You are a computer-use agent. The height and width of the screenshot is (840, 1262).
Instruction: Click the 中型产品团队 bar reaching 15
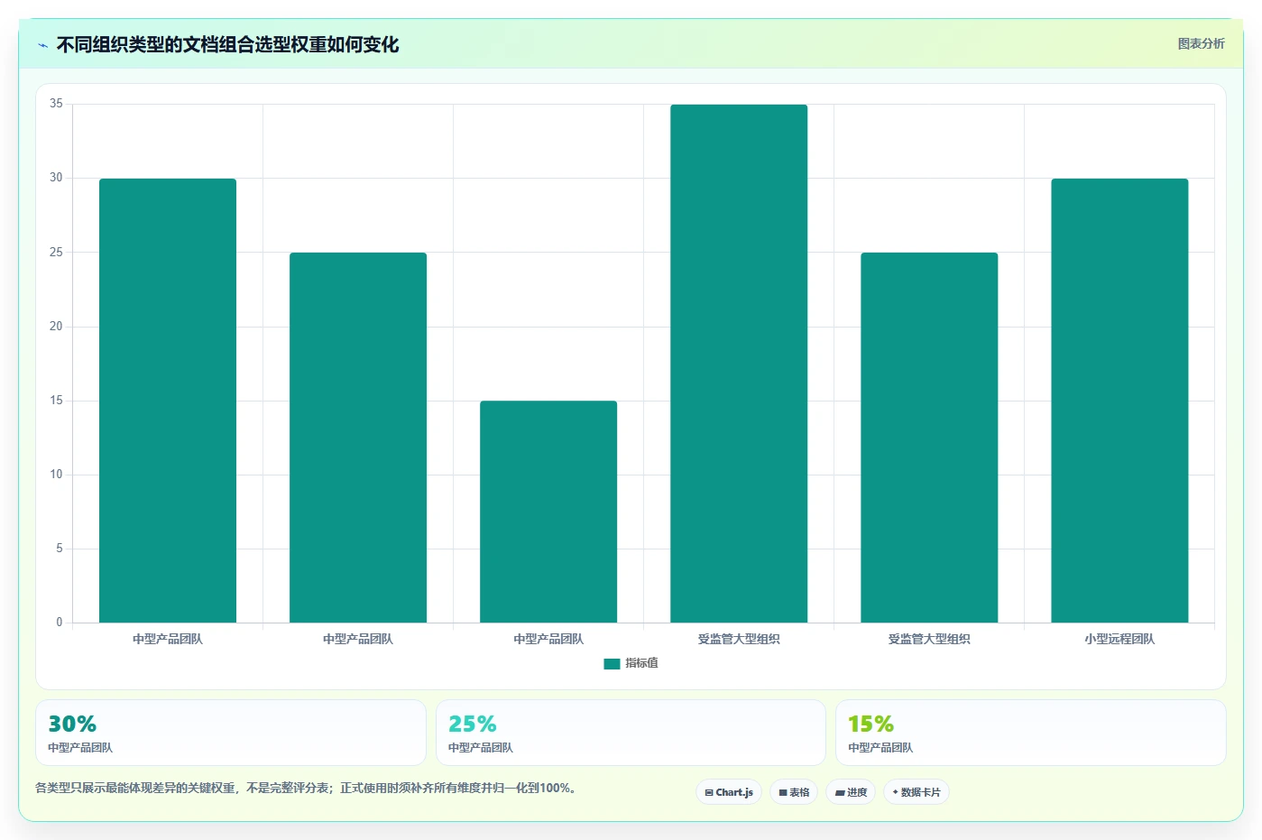click(x=548, y=512)
